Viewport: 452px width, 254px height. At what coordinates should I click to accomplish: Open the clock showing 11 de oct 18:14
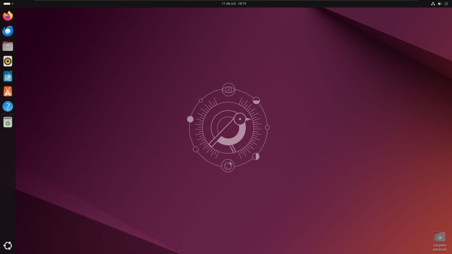point(234,4)
